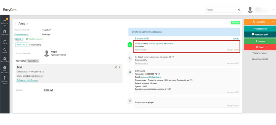
Task: Click the Поиск magnifier in sidebar
Action: click(5, 50)
